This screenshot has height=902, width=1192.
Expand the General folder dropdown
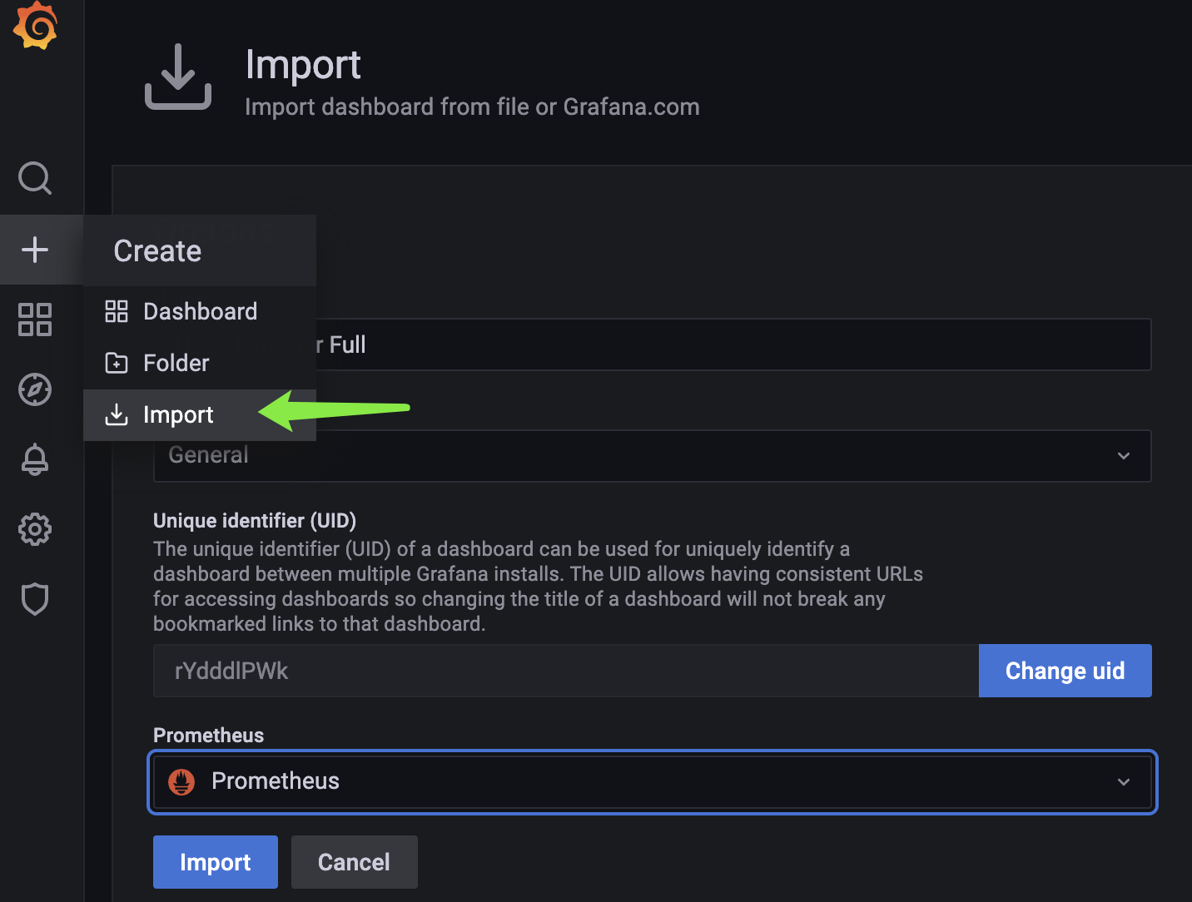click(653, 456)
